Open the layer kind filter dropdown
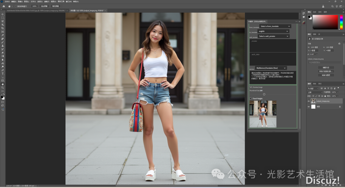345x188 pixels. [313, 88]
